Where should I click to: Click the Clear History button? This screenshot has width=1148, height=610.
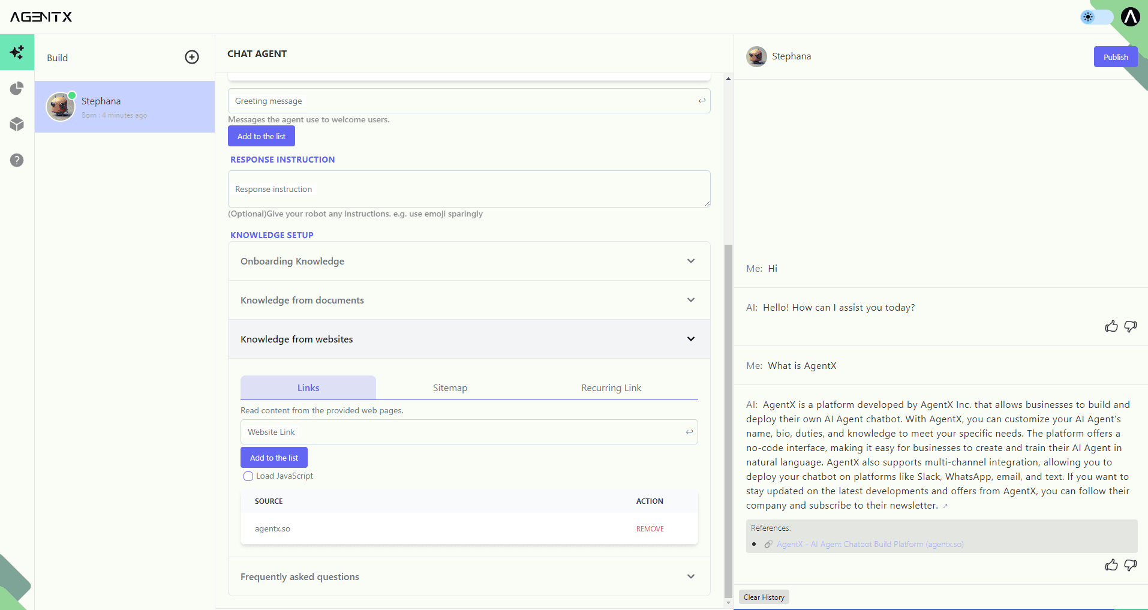coord(764,597)
